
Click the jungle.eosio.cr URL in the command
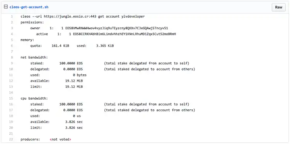coord(70,17)
